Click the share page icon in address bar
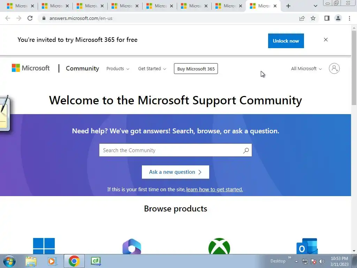 (x=302, y=18)
